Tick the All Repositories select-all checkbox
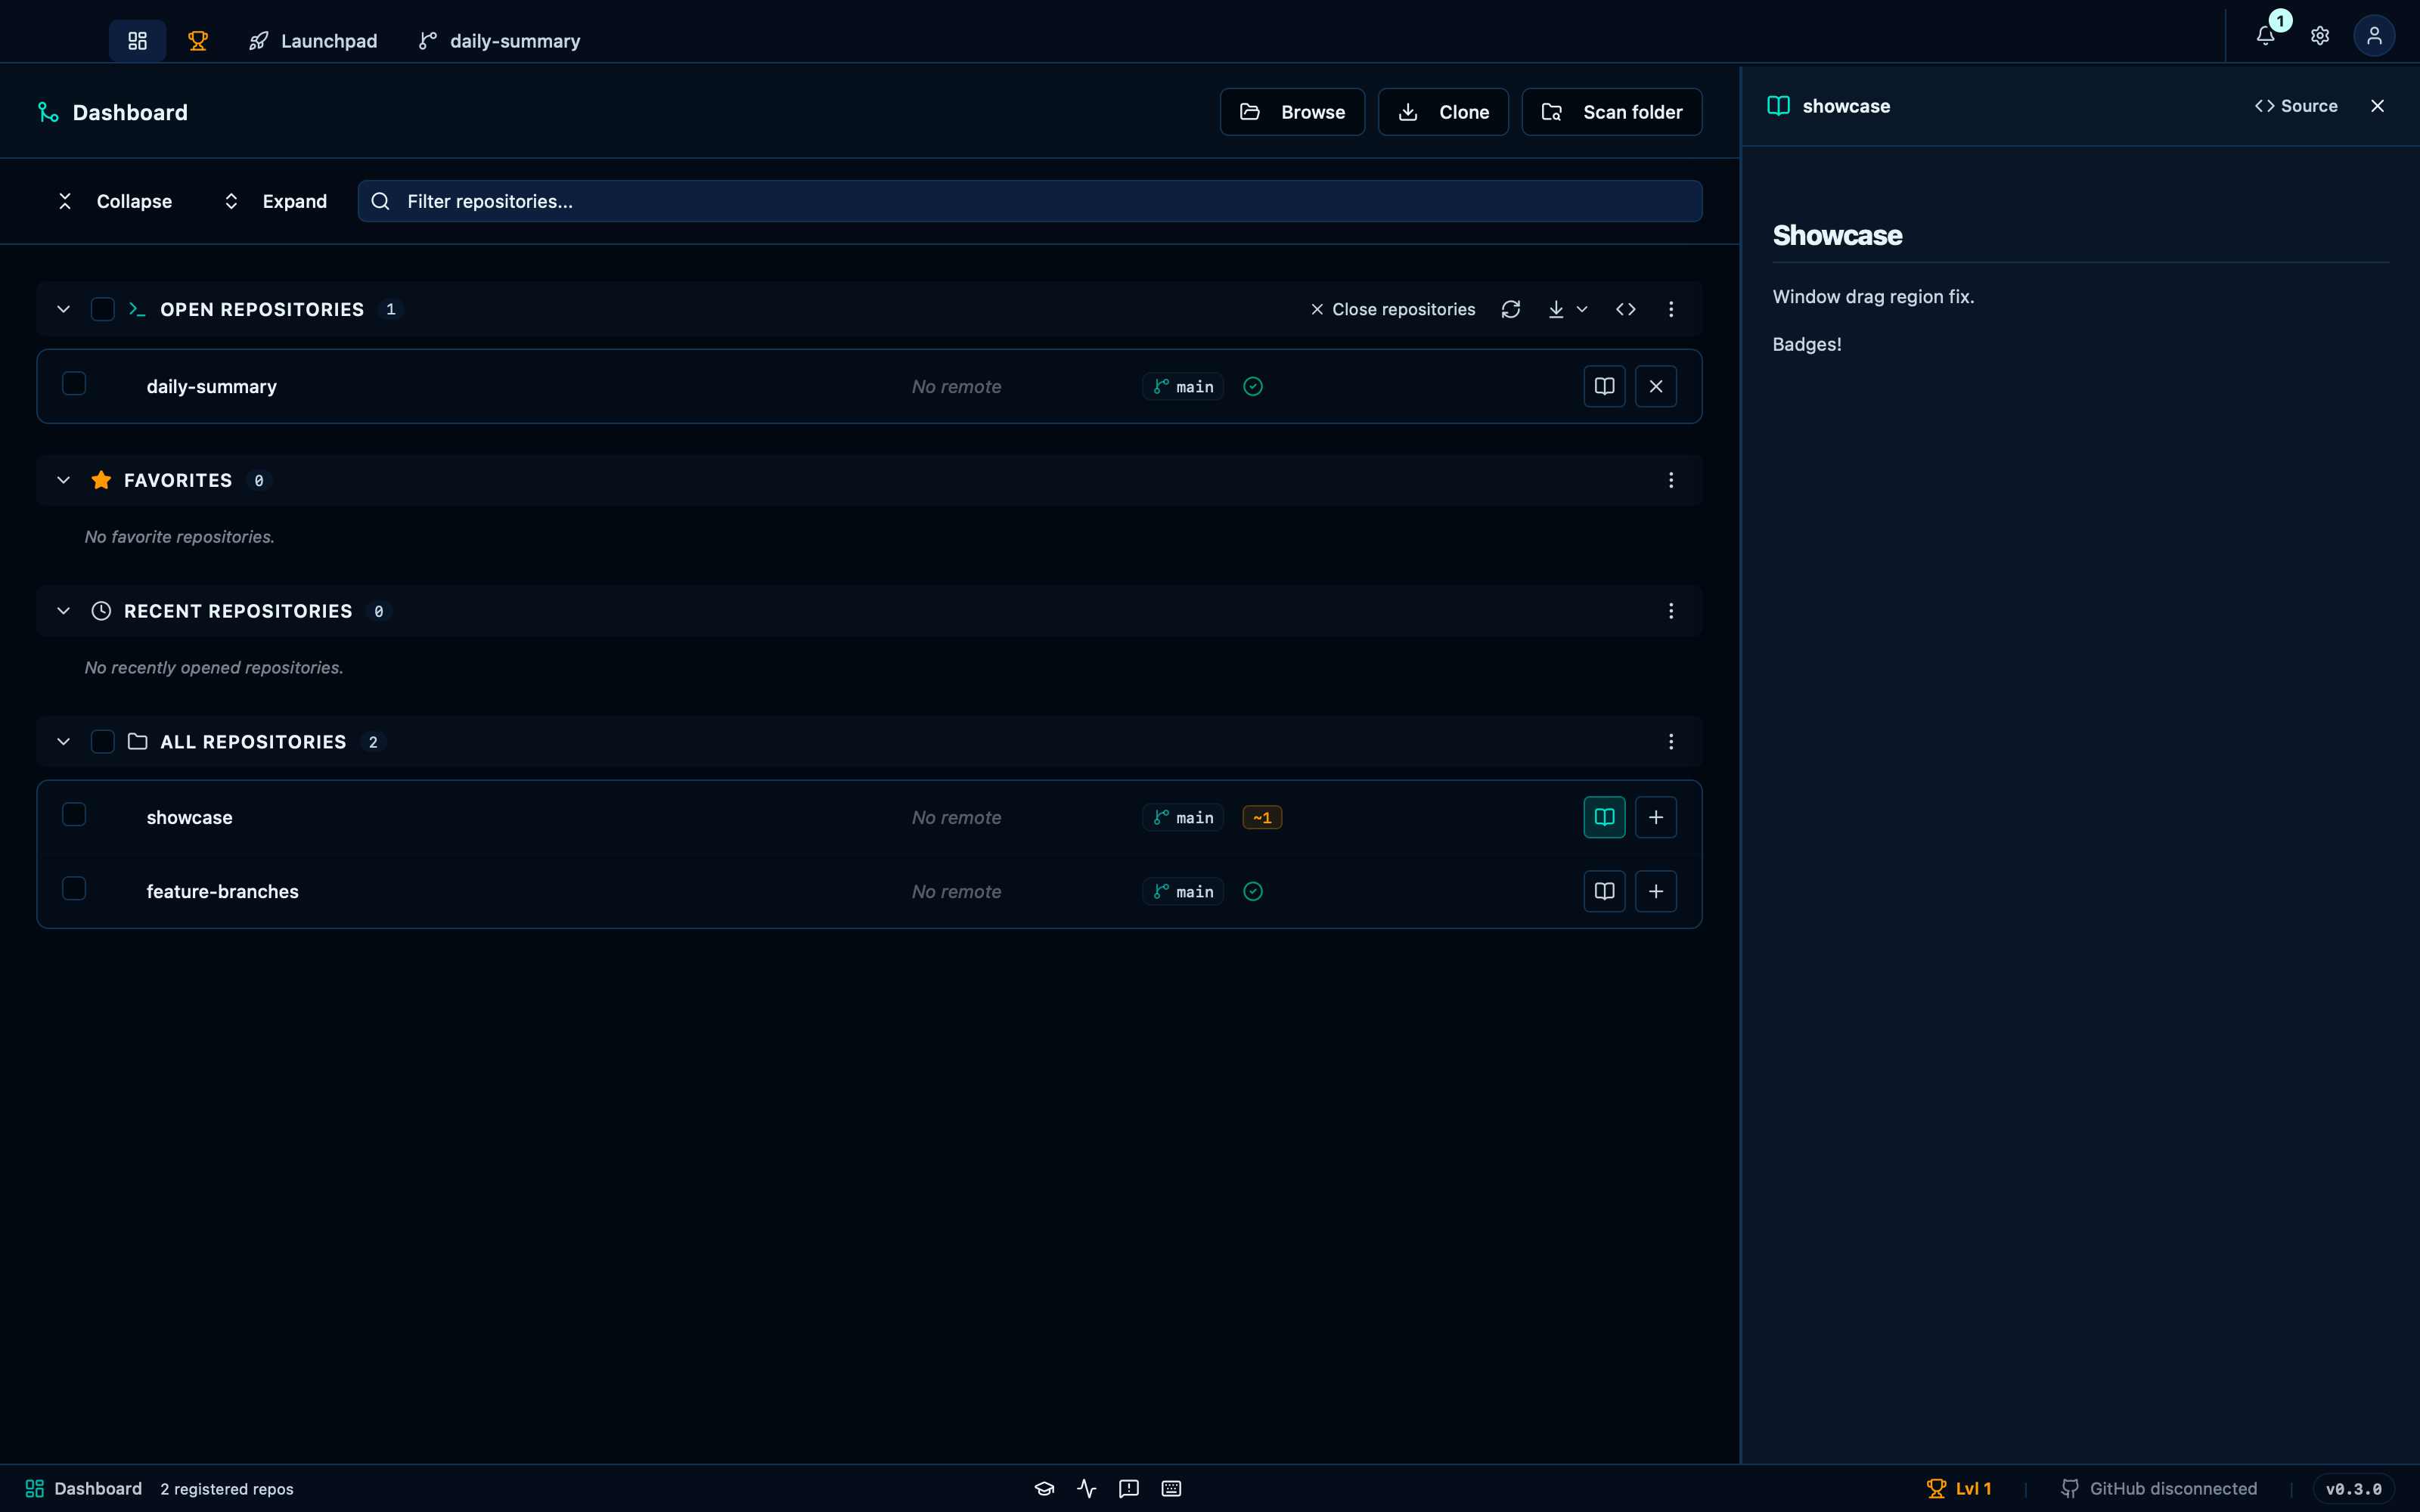 click(102, 741)
